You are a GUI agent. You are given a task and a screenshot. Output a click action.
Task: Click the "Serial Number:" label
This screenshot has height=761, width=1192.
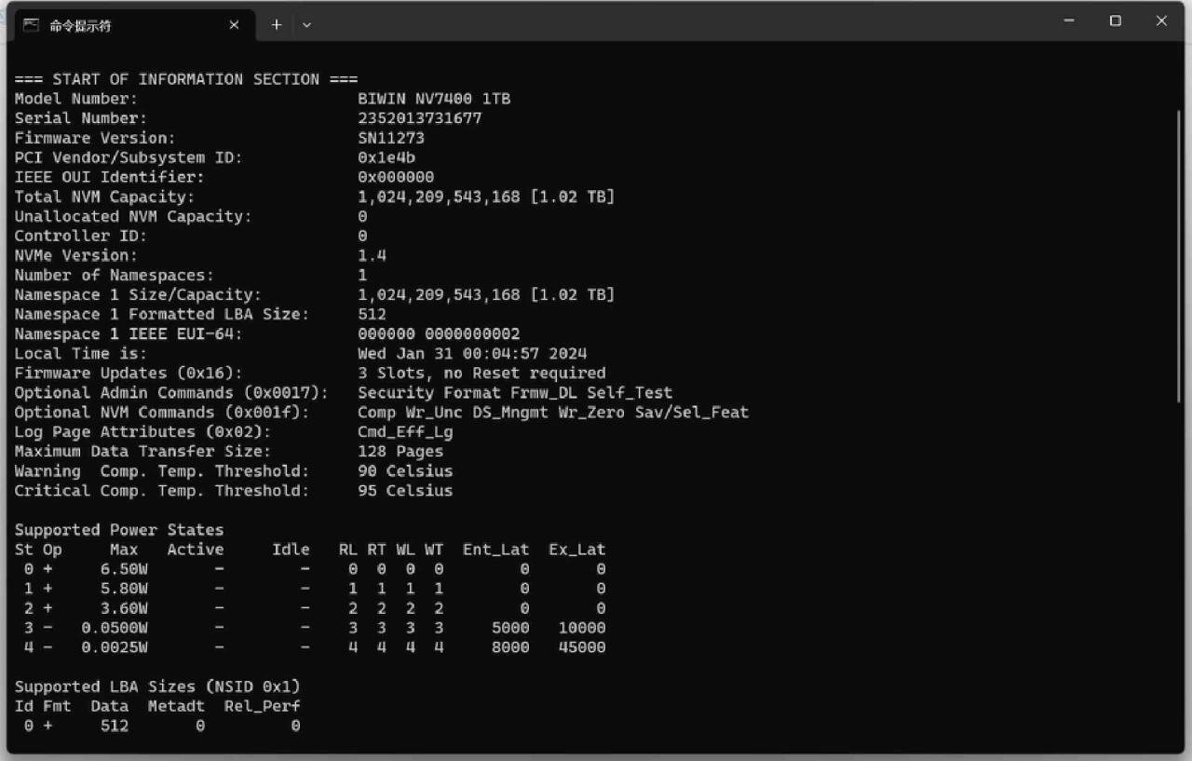[x=81, y=118]
